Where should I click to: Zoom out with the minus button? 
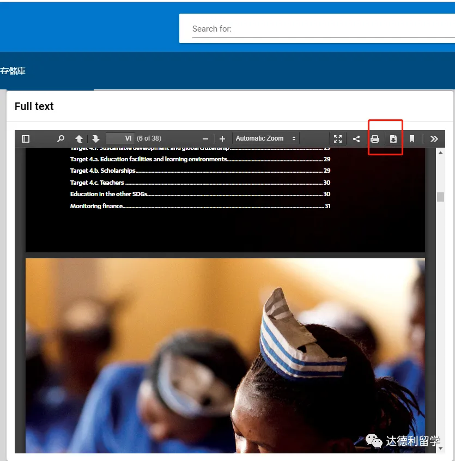coord(205,139)
